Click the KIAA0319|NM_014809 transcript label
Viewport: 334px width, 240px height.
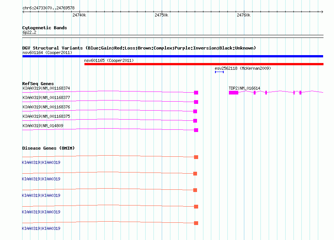[x=43, y=126]
